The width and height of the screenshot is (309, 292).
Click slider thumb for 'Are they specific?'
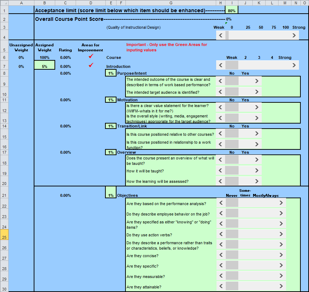coord(232,265)
